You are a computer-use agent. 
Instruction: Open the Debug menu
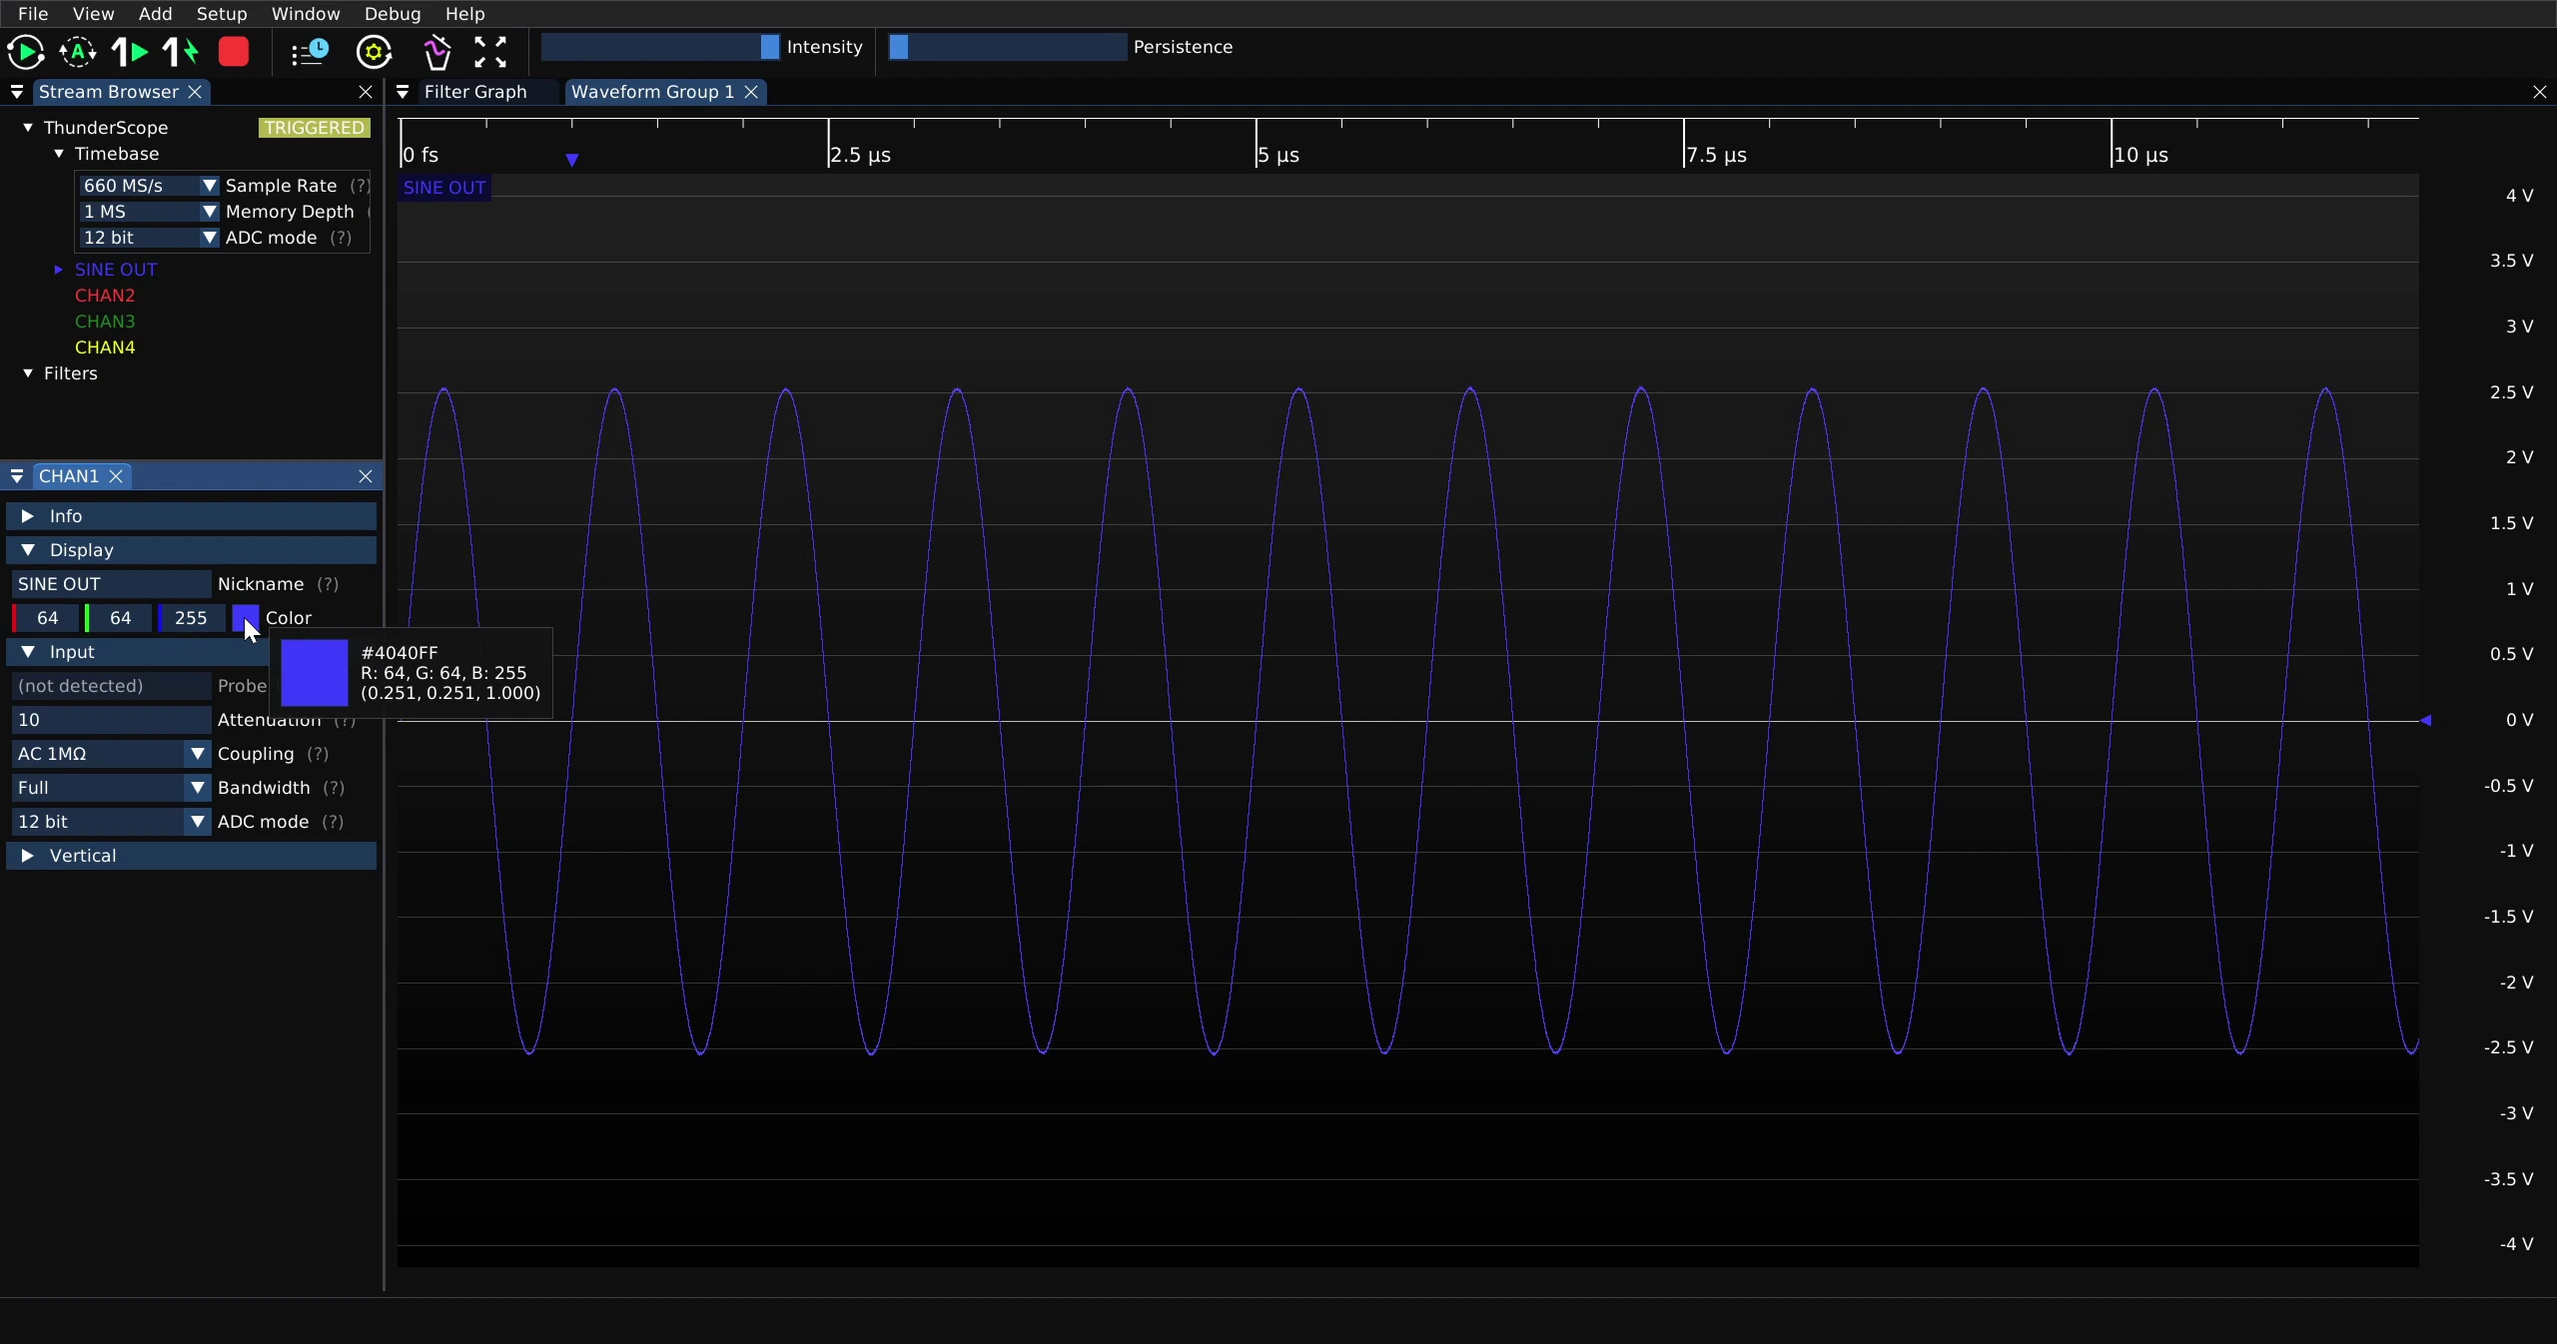393,14
